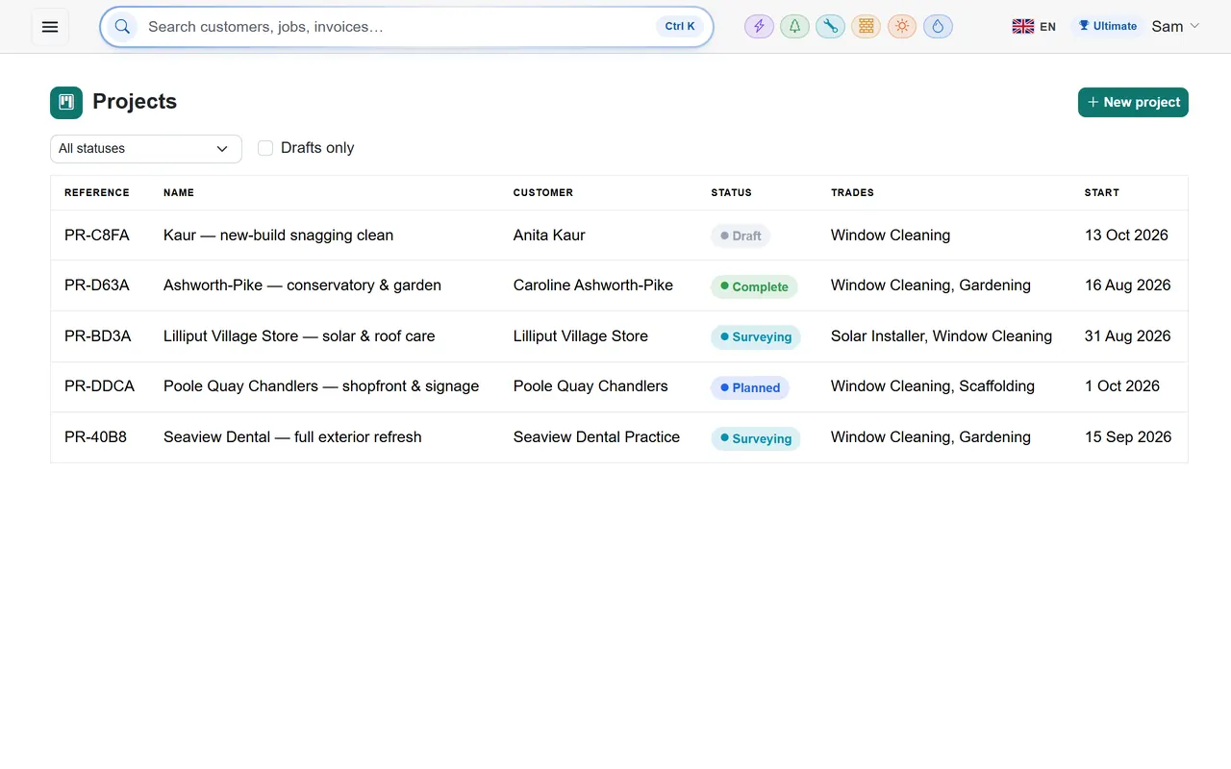The height and width of the screenshot is (769, 1231).
Task: Click the 15 Sep 2026 start date
Action: tap(1128, 437)
